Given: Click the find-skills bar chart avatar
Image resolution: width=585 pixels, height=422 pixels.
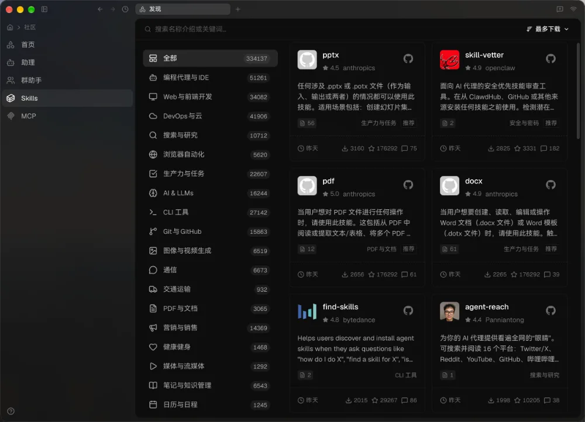Looking at the screenshot, I should pos(307,312).
